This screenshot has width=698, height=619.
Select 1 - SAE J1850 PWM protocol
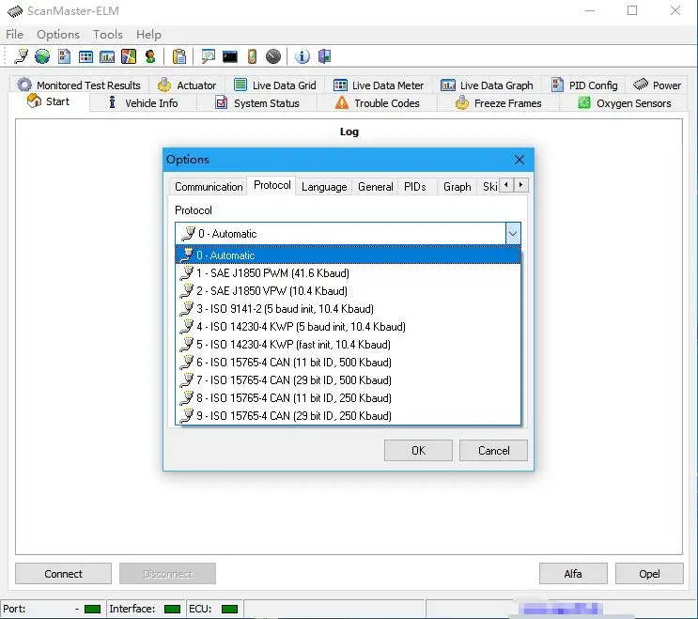point(348,272)
